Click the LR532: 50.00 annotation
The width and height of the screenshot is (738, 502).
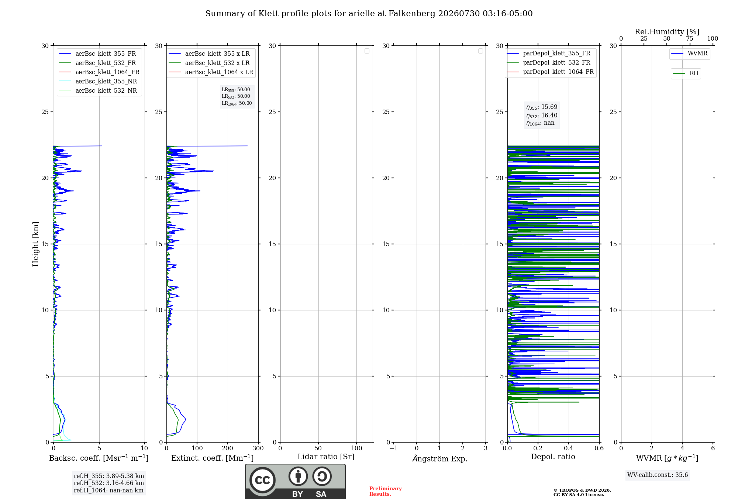coord(236,96)
